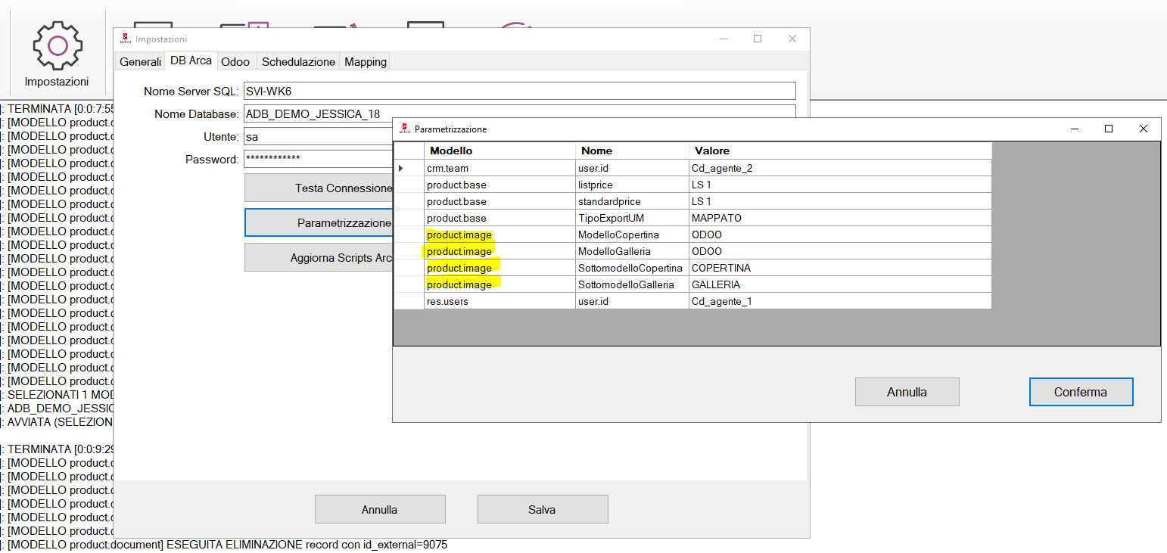Click the SottomodelloGalleria name cell

632,284
